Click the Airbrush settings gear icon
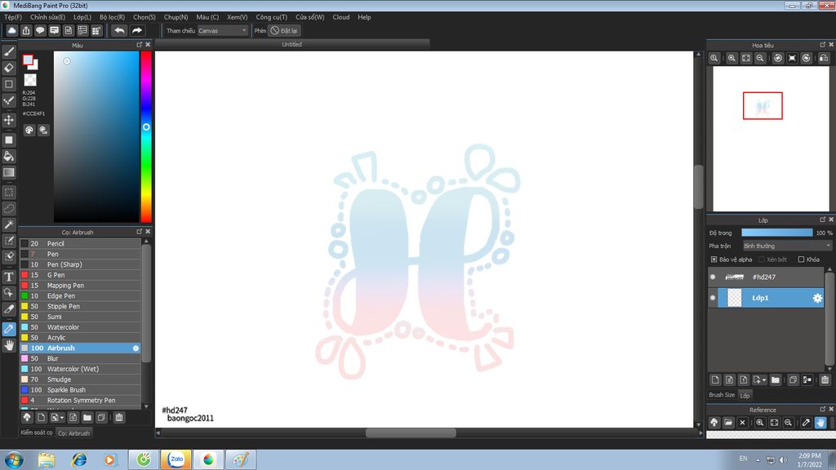Viewport: 836px width, 470px height. click(136, 348)
